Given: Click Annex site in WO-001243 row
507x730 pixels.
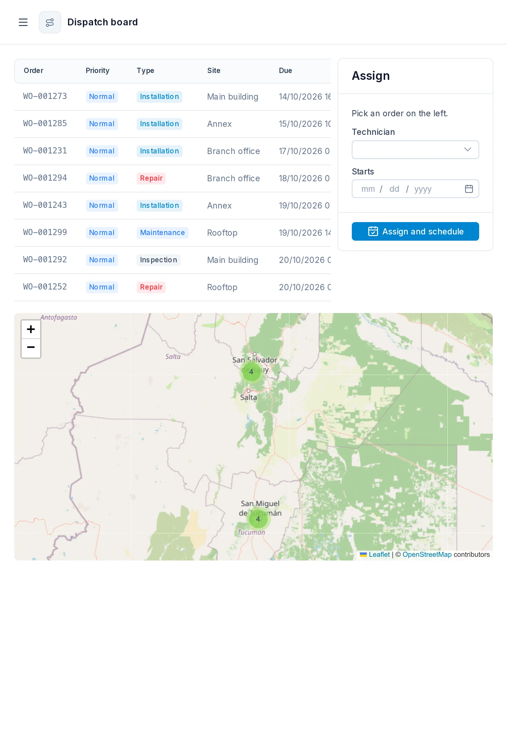Looking at the screenshot, I should (219, 206).
